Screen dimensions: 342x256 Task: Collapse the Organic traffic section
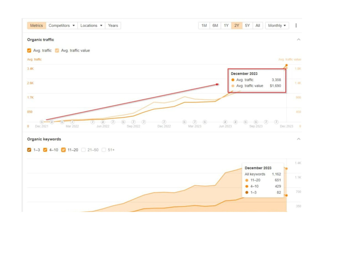[x=299, y=40]
